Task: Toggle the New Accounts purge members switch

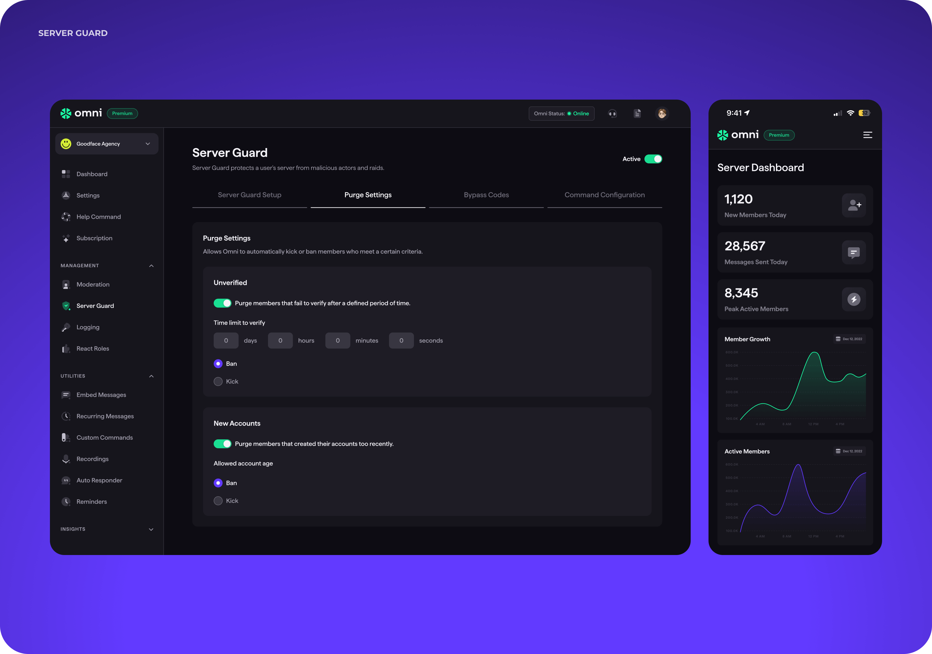Action: [x=222, y=444]
